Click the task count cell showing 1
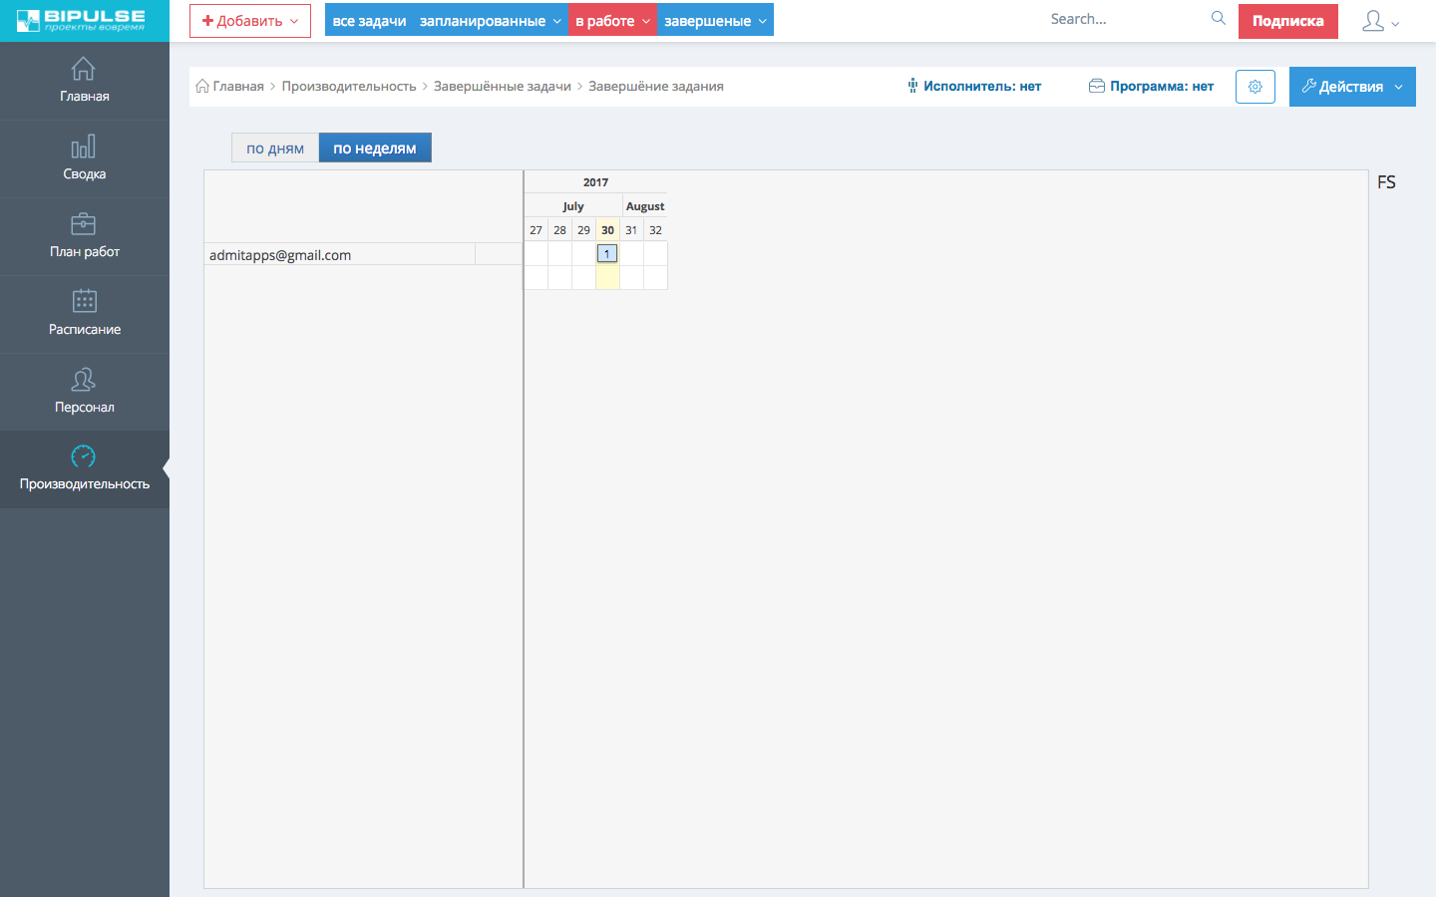The height and width of the screenshot is (897, 1436). [607, 253]
